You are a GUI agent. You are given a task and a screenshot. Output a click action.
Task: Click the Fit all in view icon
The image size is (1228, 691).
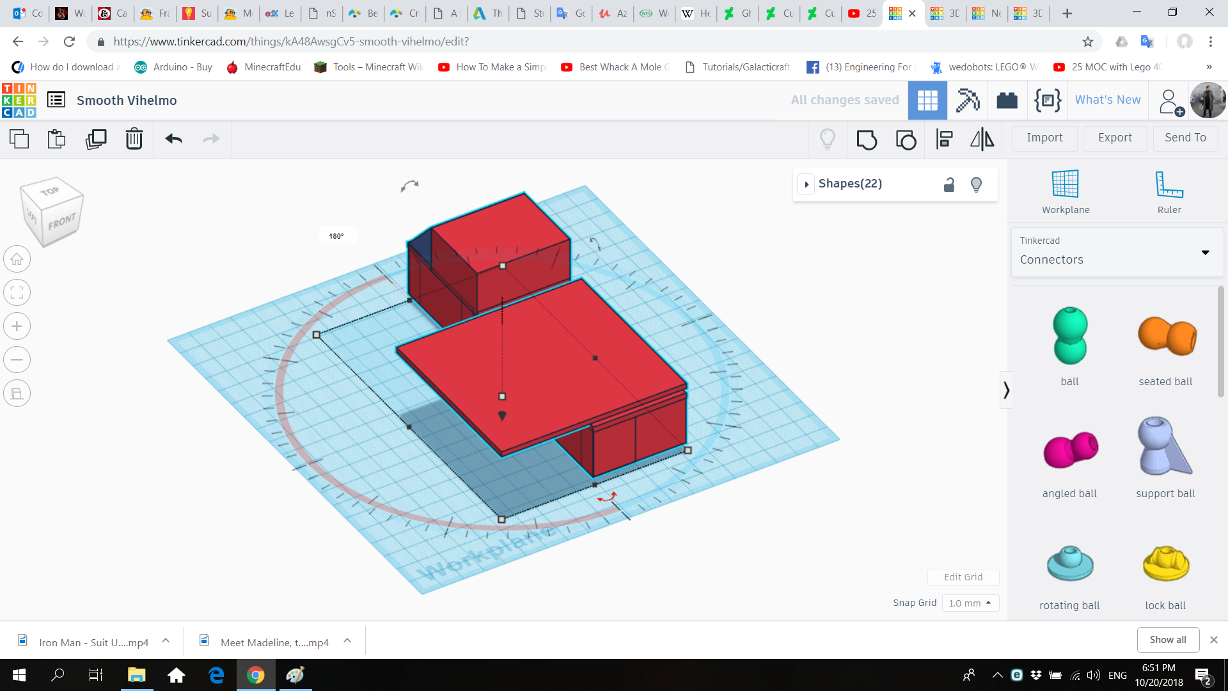(x=17, y=293)
